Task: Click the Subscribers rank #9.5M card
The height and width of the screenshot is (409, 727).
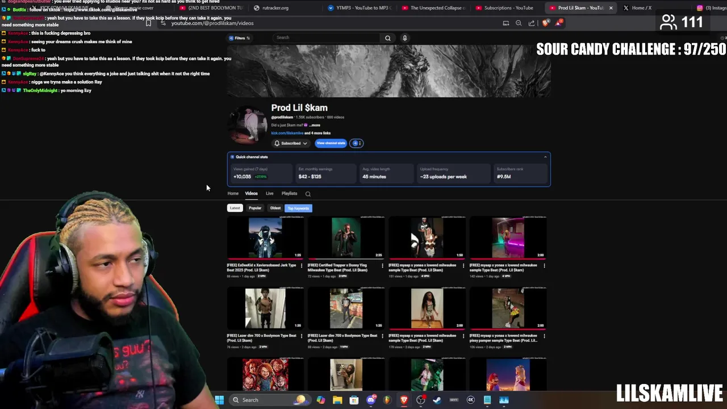Action: pos(520,173)
